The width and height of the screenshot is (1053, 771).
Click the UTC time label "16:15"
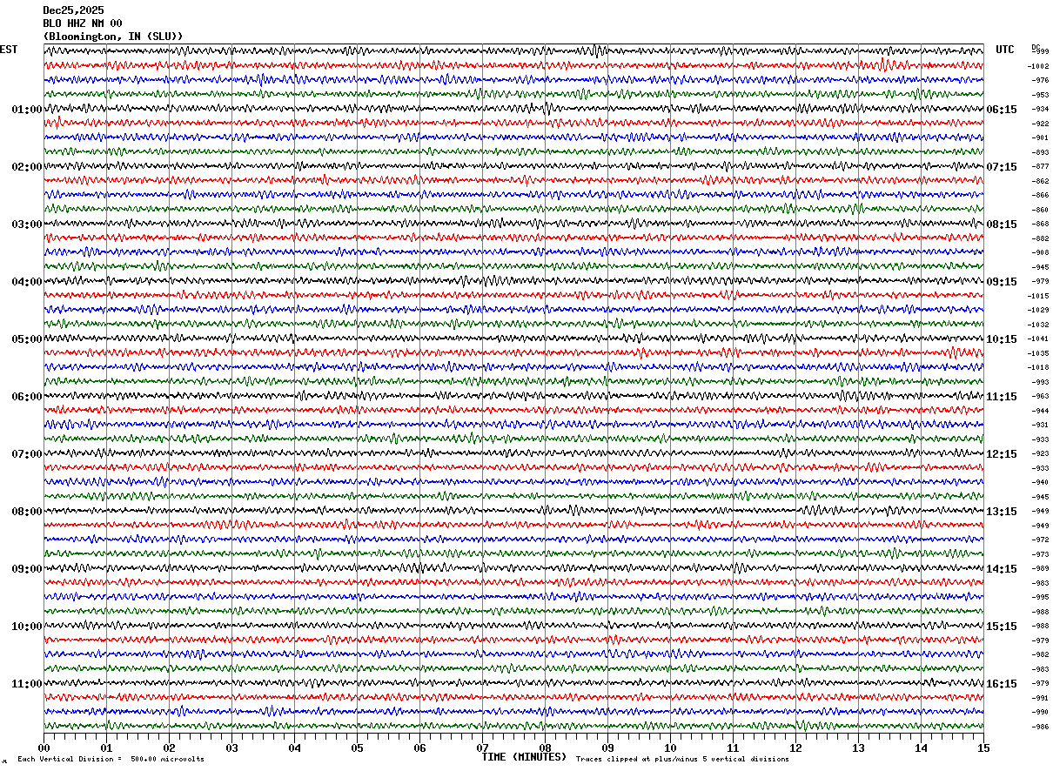(x=1002, y=684)
